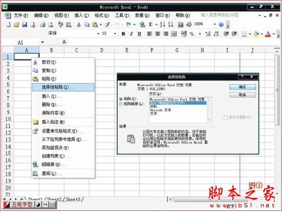Open the Fill Color dropdown arrow

point(261,34)
